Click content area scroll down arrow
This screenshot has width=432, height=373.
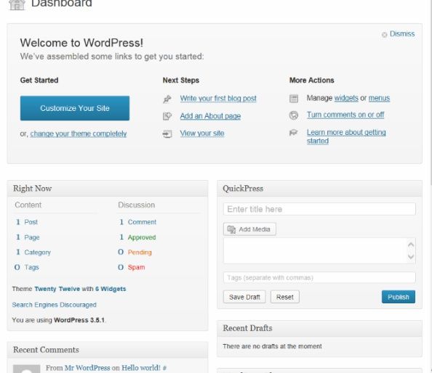(x=411, y=257)
